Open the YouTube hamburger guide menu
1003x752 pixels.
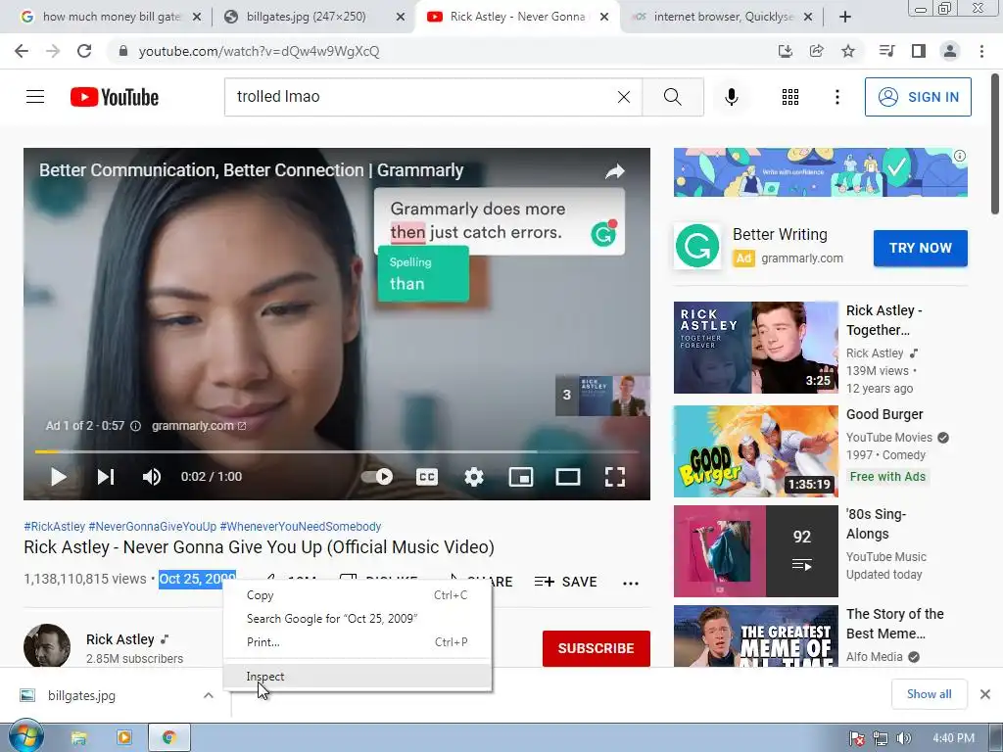point(35,97)
